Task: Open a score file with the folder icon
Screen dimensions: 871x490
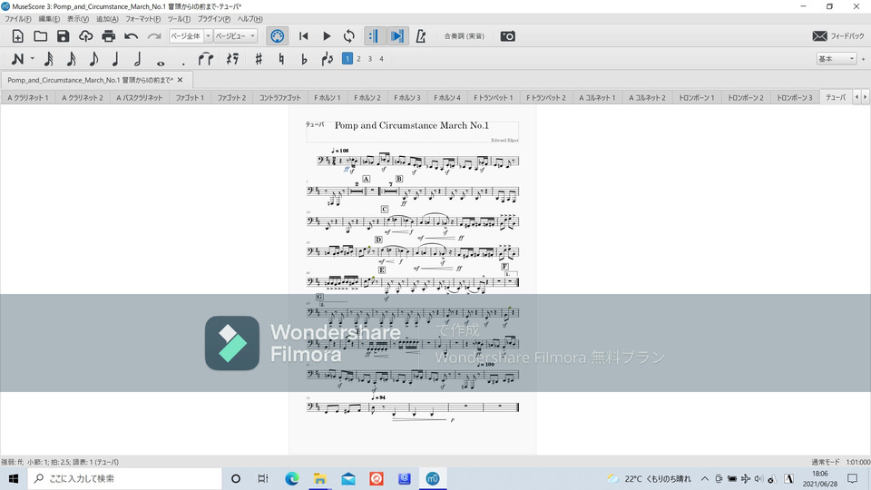Action: point(40,36)
